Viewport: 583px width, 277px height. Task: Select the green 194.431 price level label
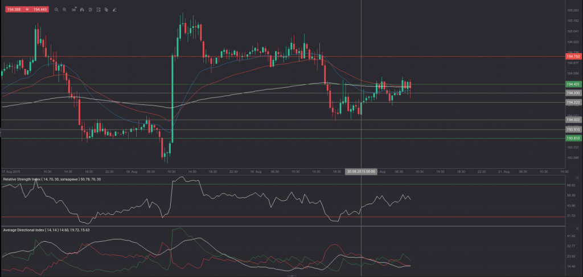(573, 84)
